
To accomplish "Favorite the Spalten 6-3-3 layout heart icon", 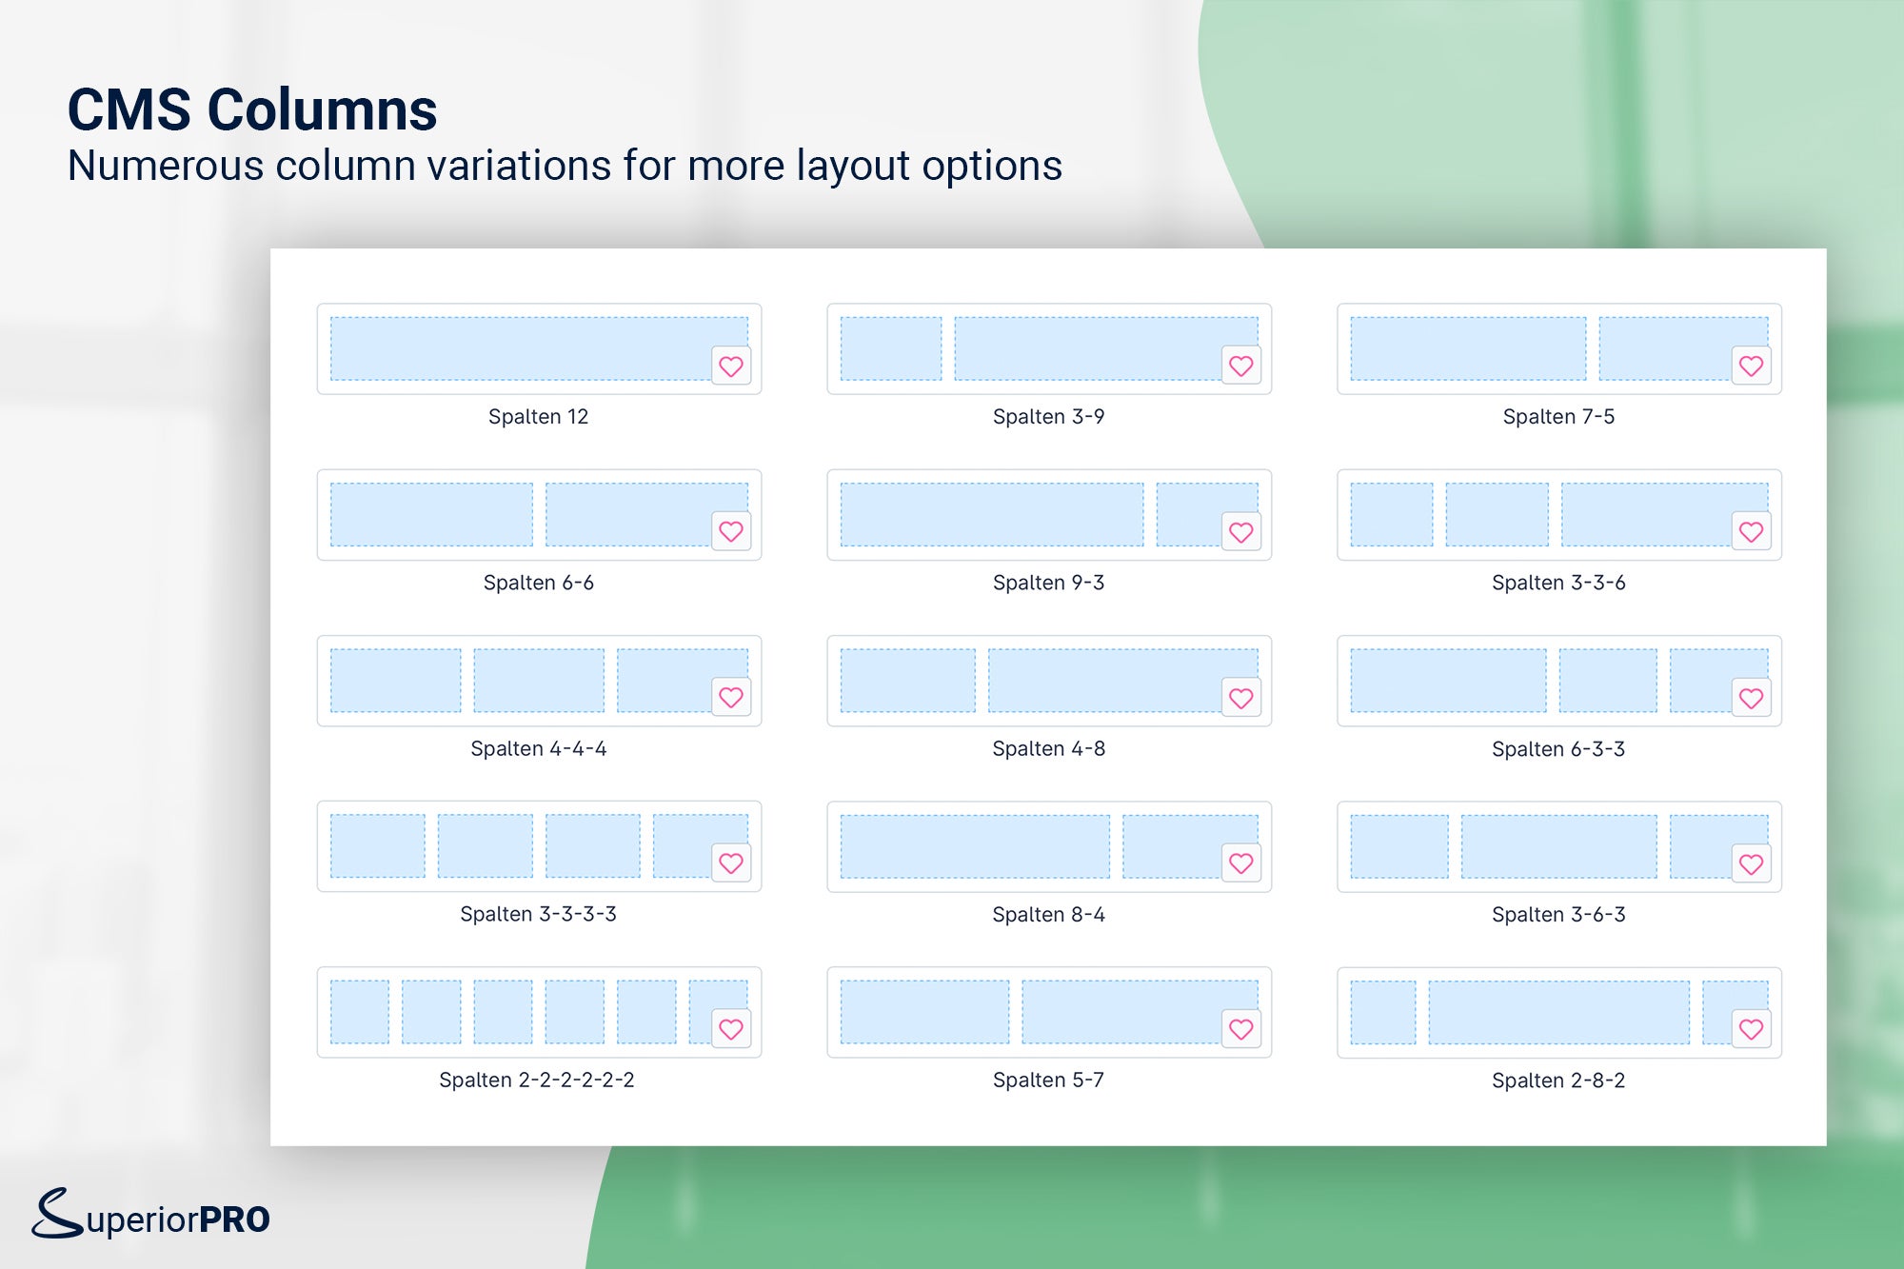I will [x=1752, y=698].
